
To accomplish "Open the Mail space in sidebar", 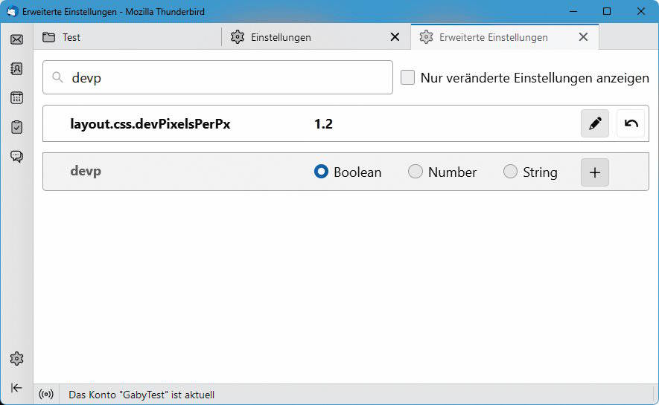I will click(x=16, y=39).
